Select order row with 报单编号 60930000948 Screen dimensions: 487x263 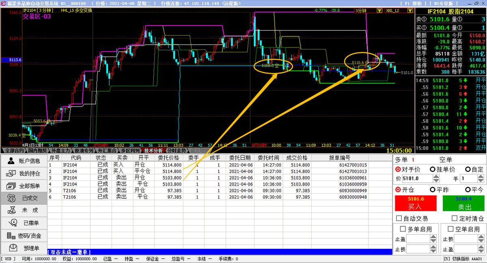click(220, 197)
